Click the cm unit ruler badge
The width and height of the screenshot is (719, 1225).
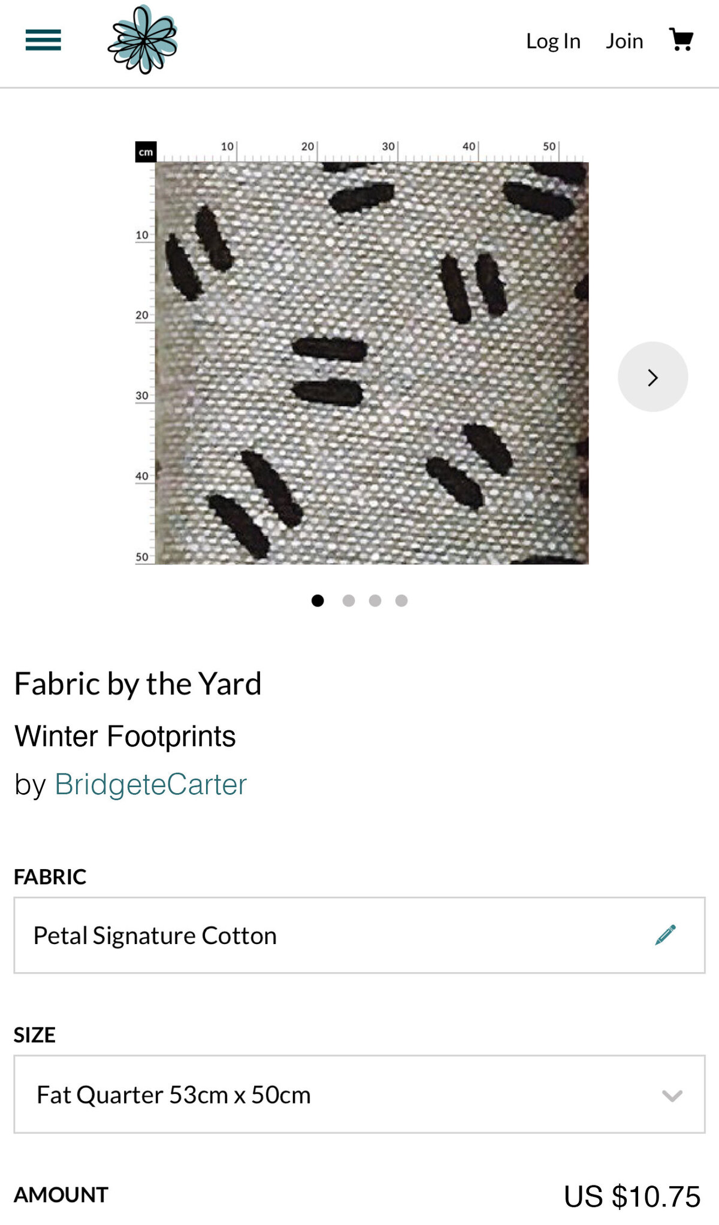coord(146,152)
